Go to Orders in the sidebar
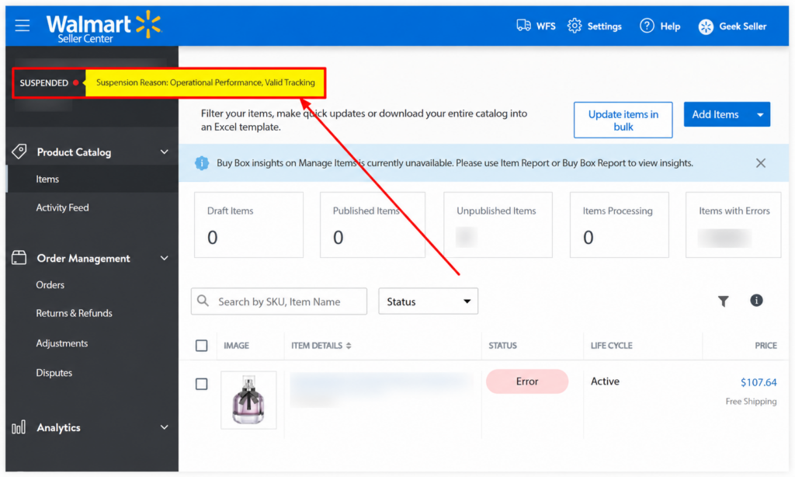Screen dimensions: 795x477 [50, 285]
